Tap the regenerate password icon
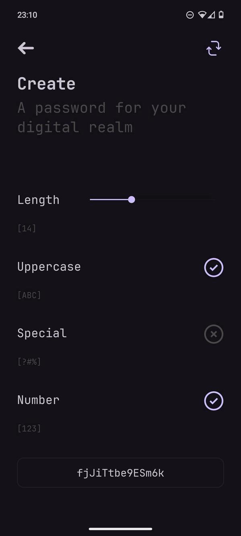241x536 pixels. (x=214, y=48)
